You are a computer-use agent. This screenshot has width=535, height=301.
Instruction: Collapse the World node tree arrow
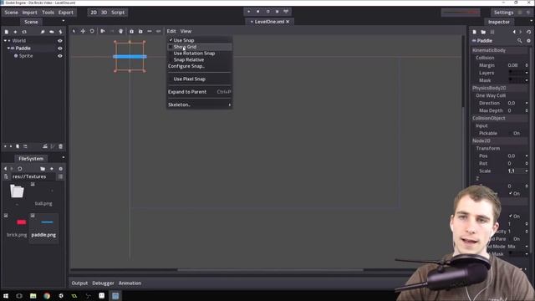click(5, 41)
